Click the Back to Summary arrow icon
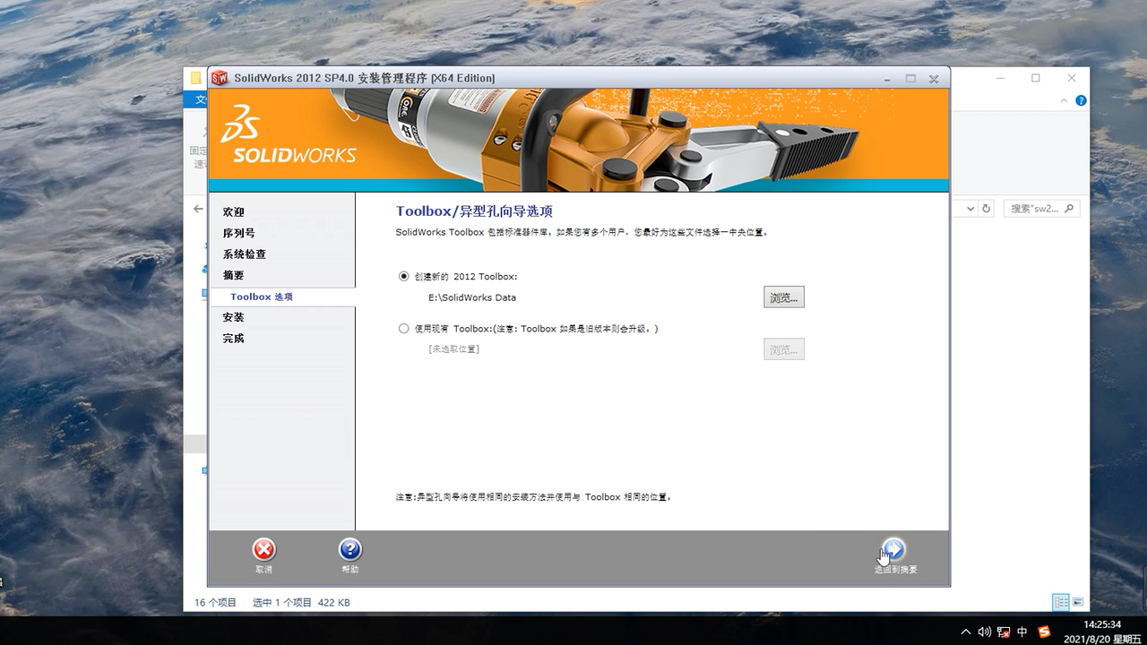Viewport: 1147px width, 645px height. pos(894,549)
